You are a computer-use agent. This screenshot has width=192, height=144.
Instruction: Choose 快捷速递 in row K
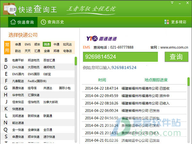pos(18,109)
